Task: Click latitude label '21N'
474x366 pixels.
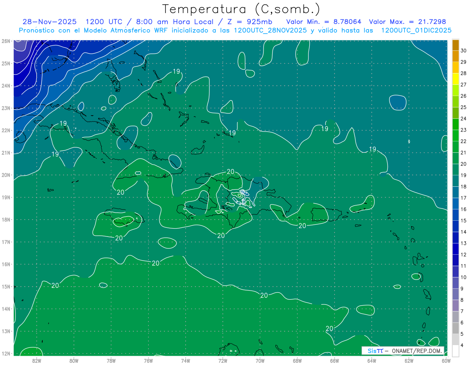Action: (6, 152)
